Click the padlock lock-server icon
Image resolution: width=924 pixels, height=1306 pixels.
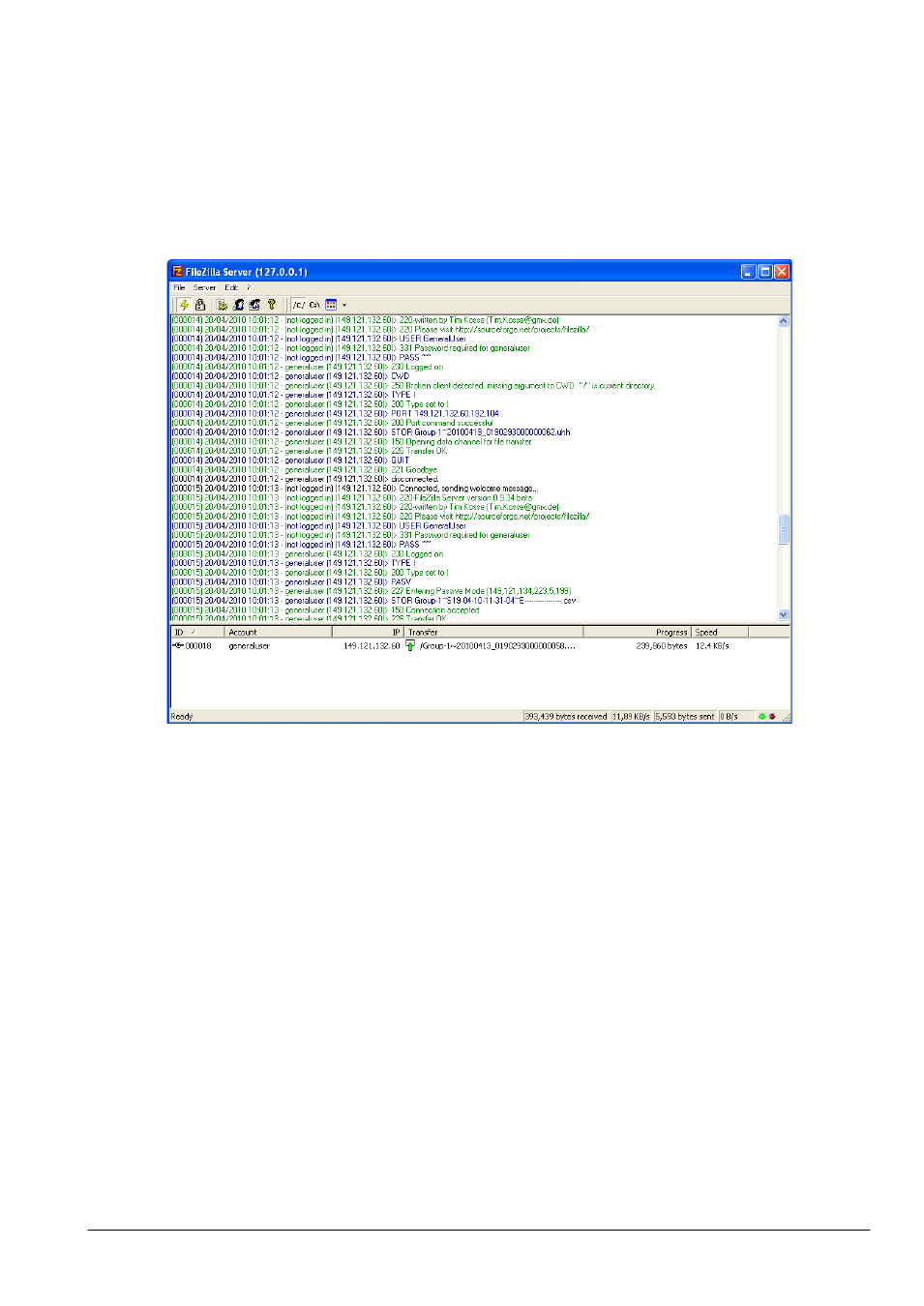coord(200,305)
